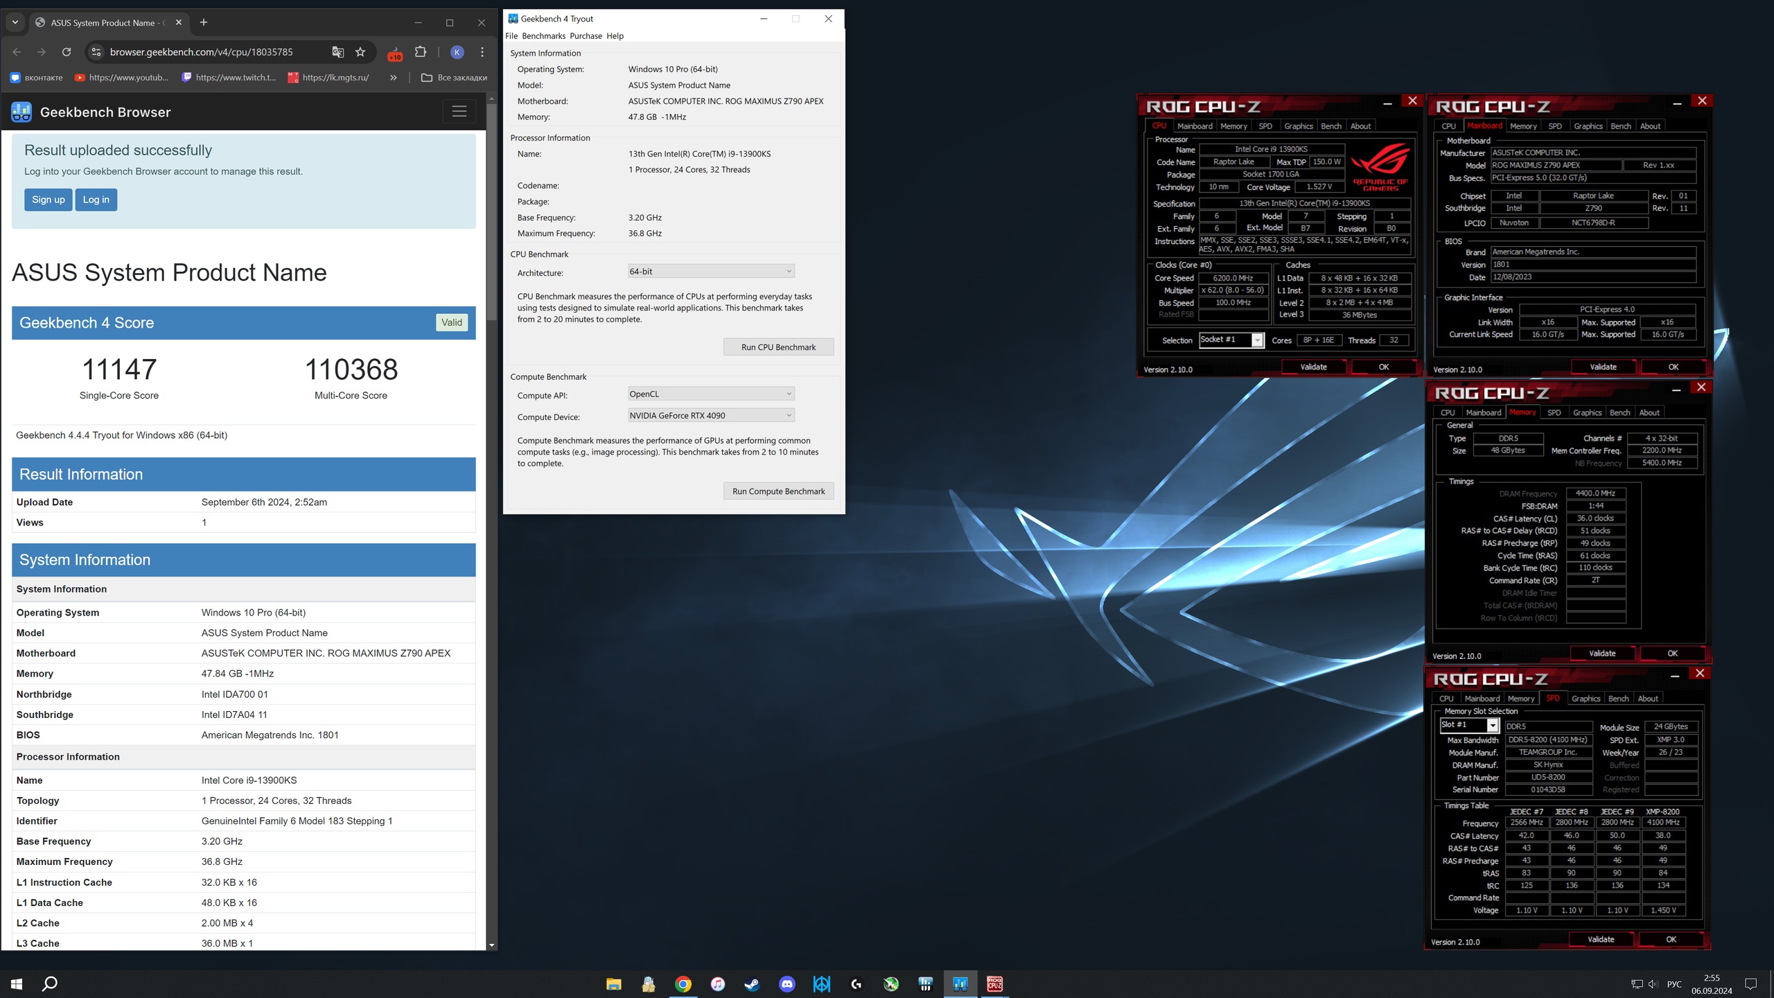
Task: Open the About tab in Mainboard CPU-Z window
Action: pyautogui.click(x=1650, y=126)
